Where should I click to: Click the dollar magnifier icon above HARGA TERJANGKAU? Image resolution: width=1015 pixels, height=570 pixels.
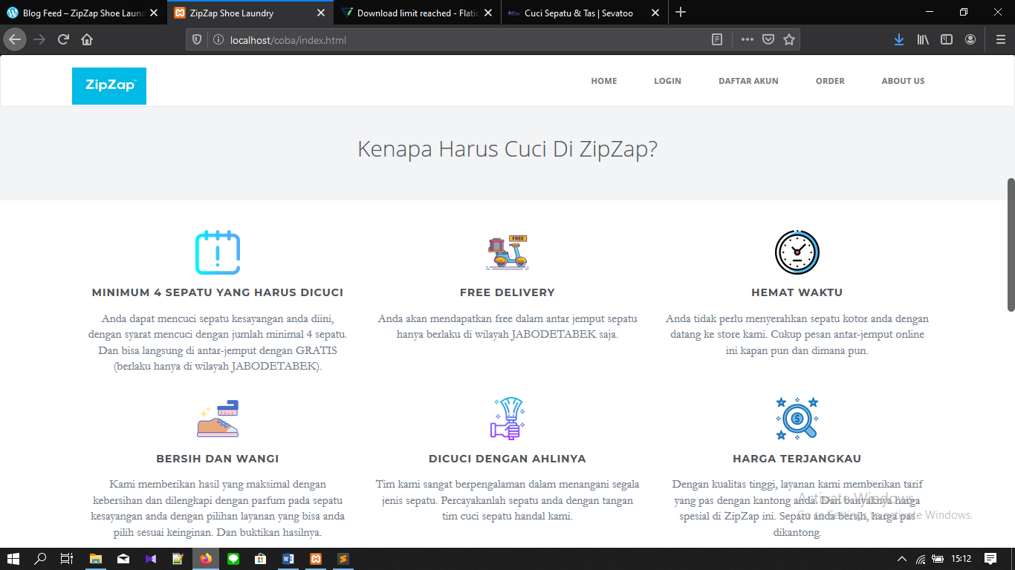797,418
